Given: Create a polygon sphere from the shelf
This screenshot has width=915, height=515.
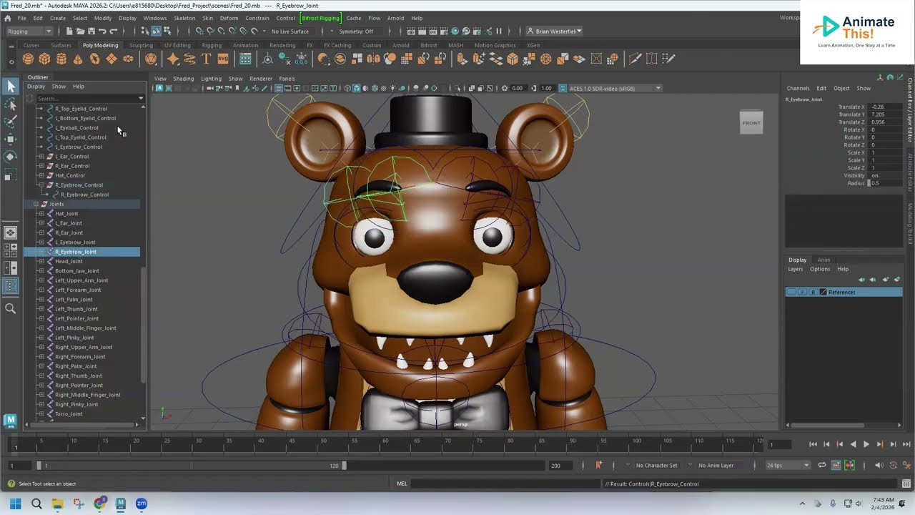Looking at the screenshot, I should [x=28, y=59].
